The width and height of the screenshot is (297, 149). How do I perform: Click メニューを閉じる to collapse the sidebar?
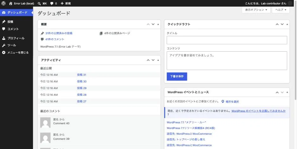[x=16, y=52]
